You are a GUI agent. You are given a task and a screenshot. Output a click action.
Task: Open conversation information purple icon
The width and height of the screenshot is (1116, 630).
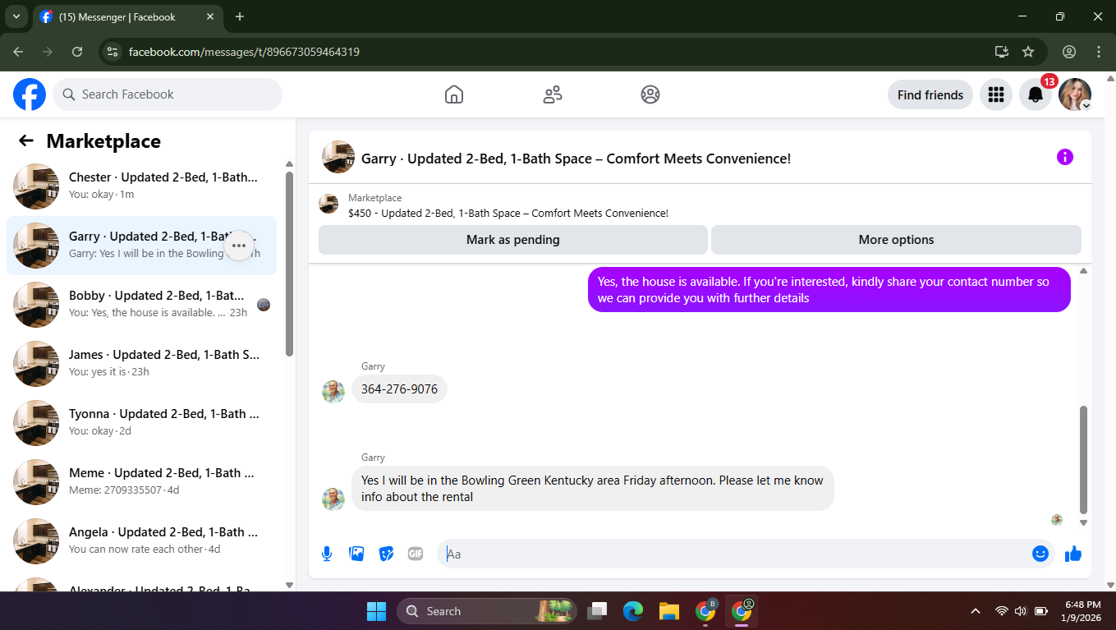[x=1065, y=157]
